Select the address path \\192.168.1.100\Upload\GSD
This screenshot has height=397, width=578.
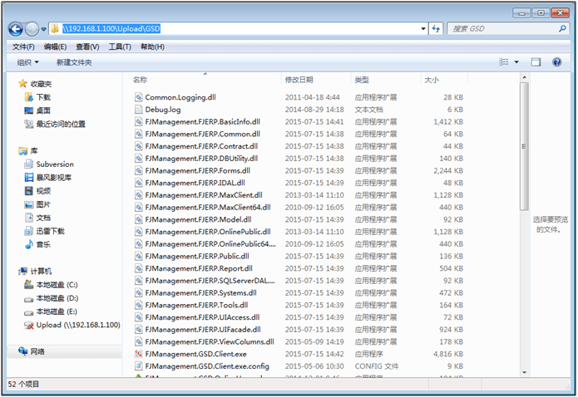[111, 29]
